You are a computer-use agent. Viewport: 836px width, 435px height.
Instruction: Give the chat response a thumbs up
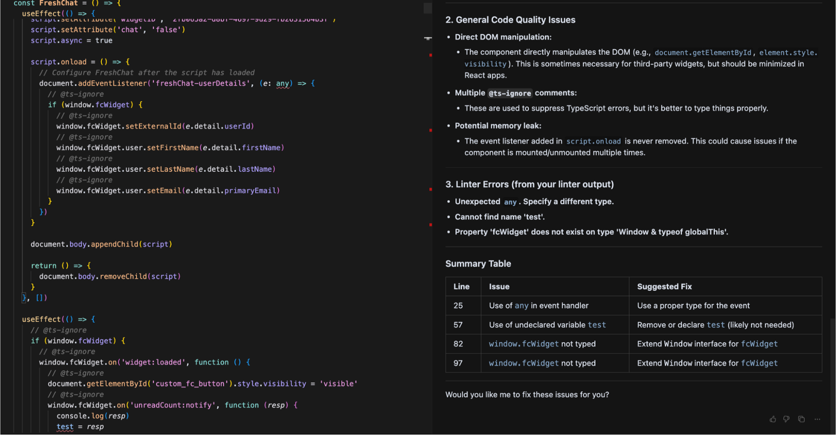pos(773,419)
